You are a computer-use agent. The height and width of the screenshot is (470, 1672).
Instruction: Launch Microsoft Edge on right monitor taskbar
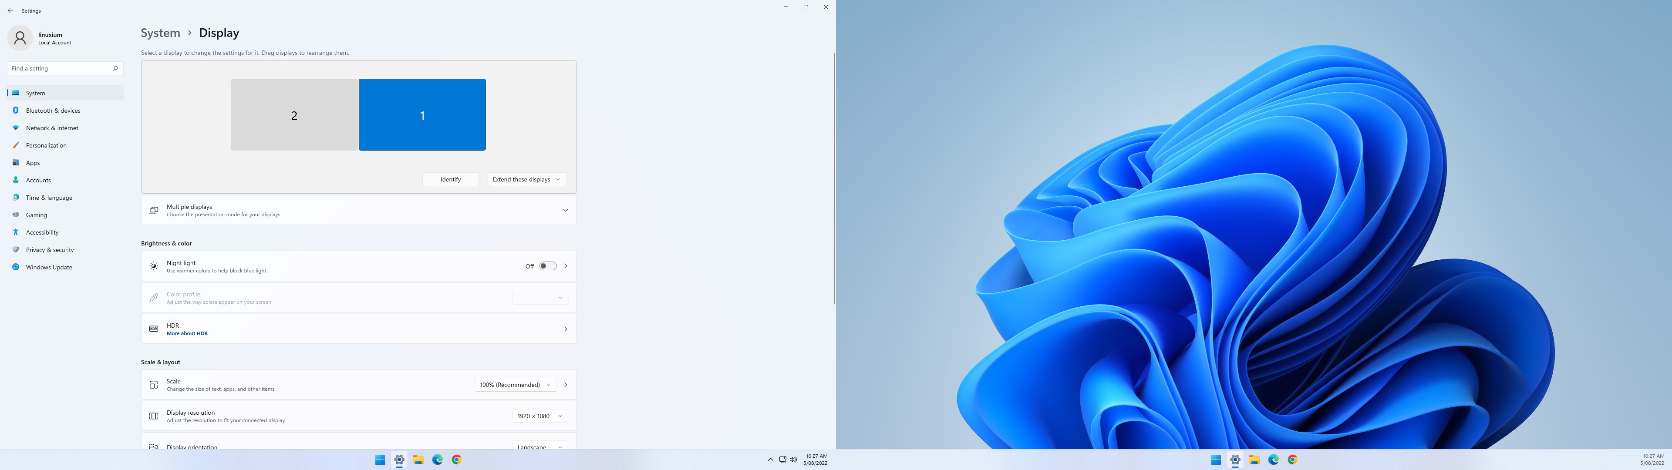pos(1274,460)
